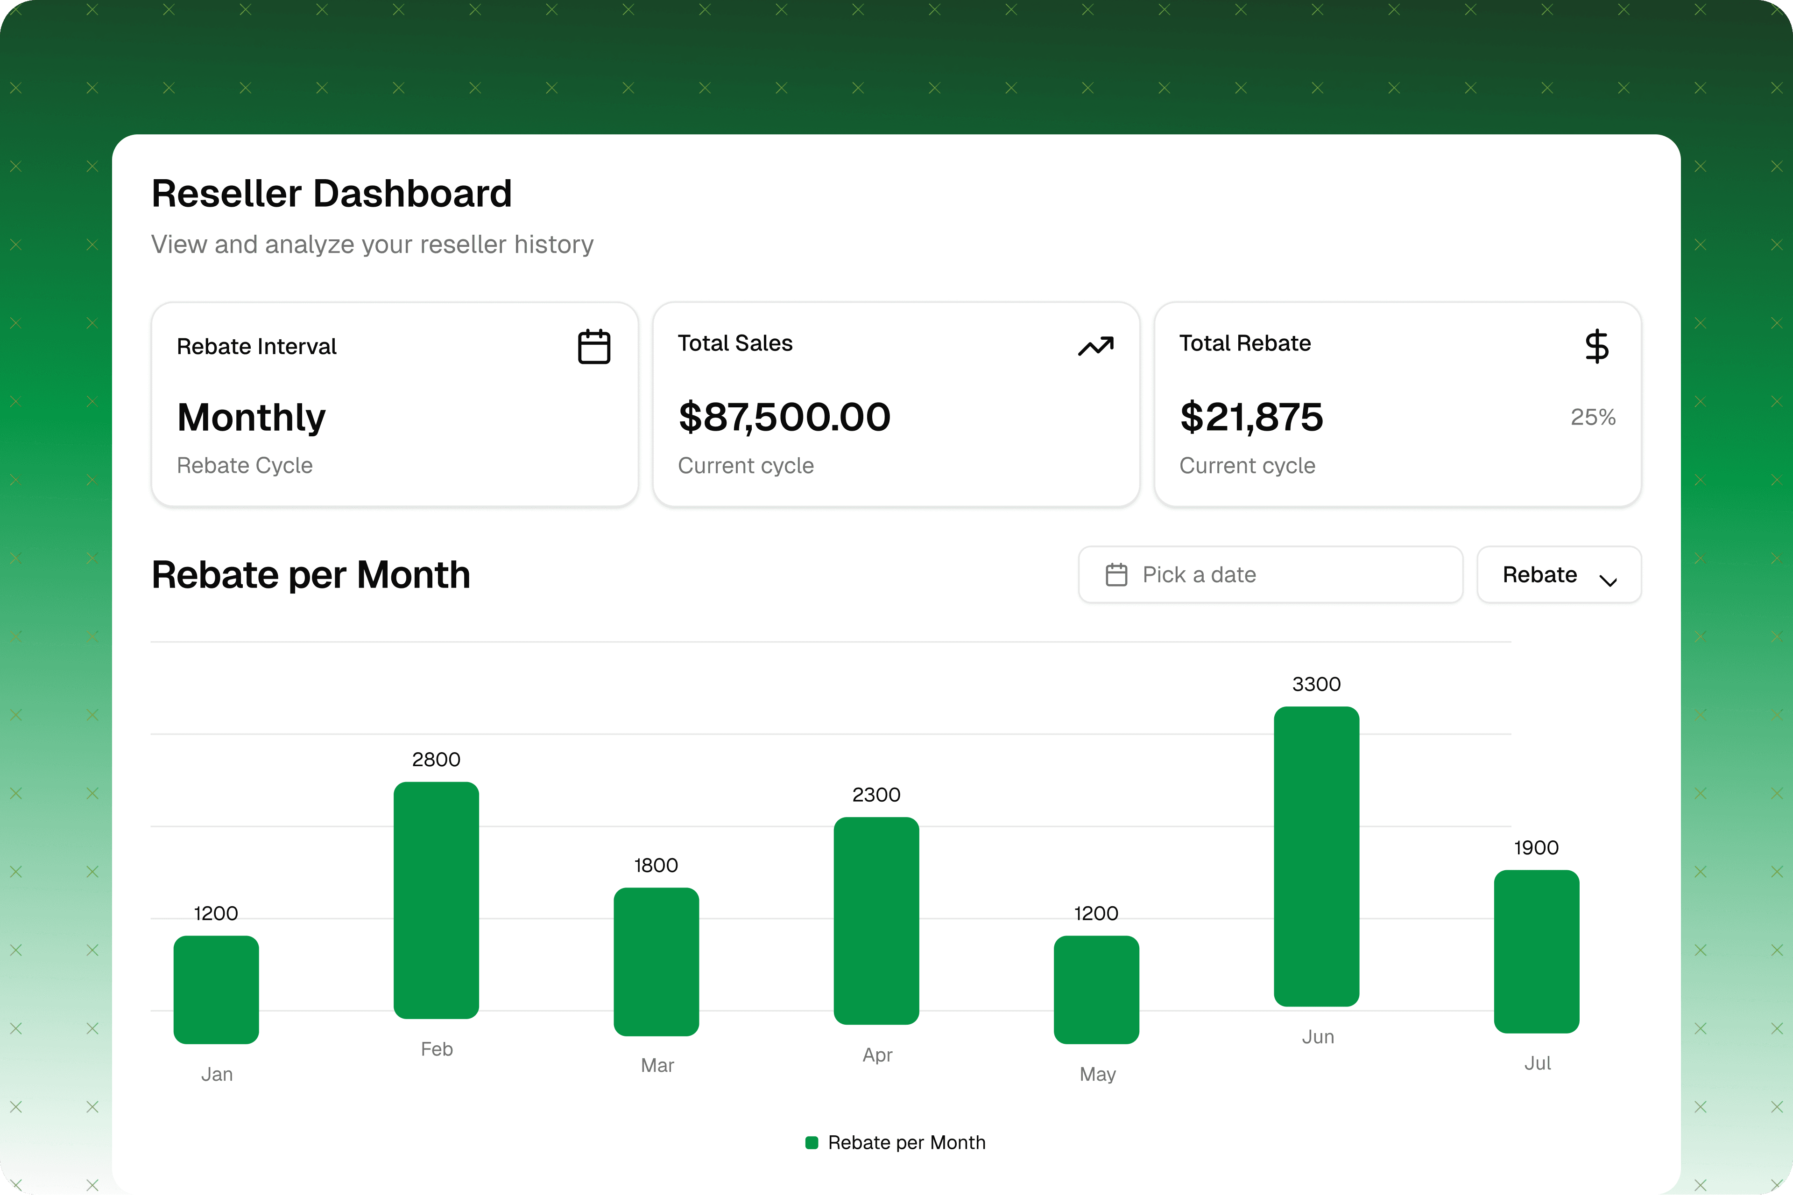The image size is (1793, 1195).
Task: Click the Monthly rebate cycle value
Action: tap(251, 418)
